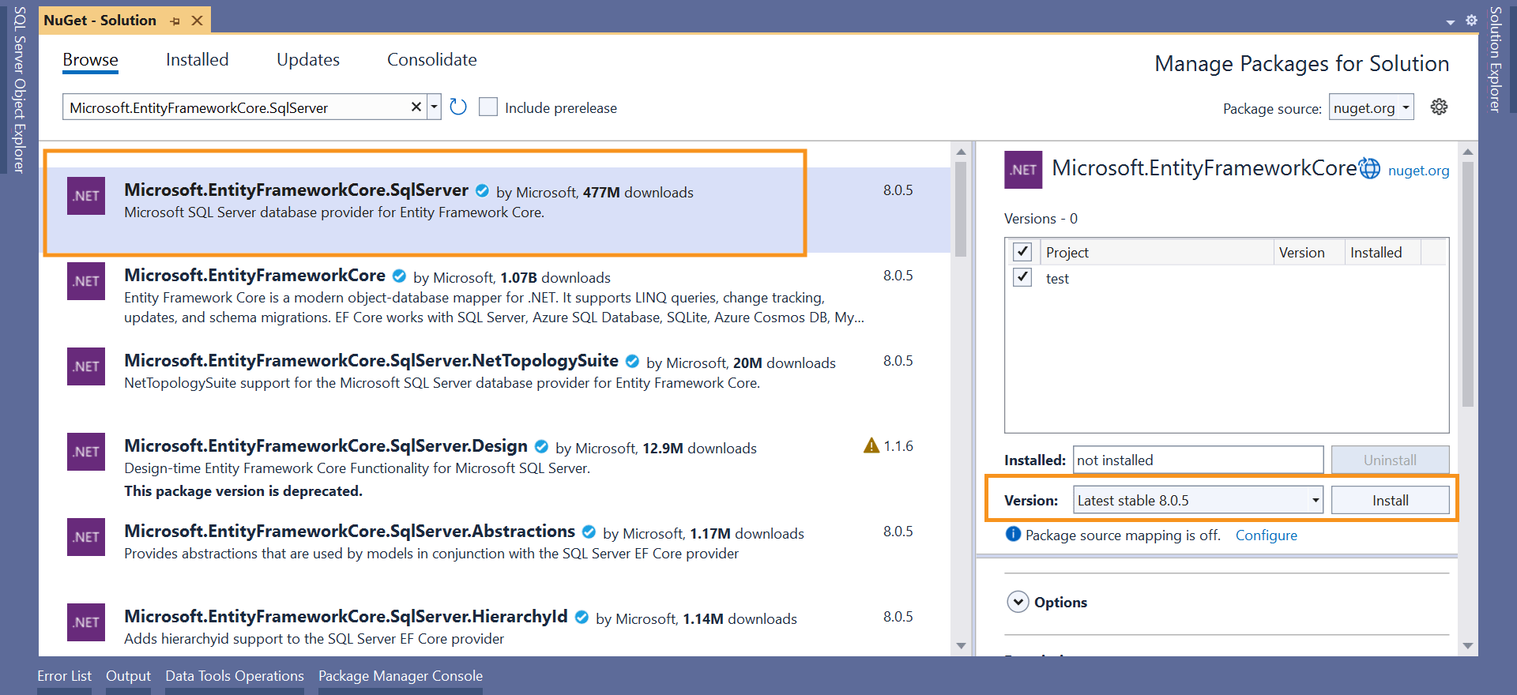Click NetTopologySuite package .NET icon
Screen dimensions: 1517x695
(x=86, y=366)
